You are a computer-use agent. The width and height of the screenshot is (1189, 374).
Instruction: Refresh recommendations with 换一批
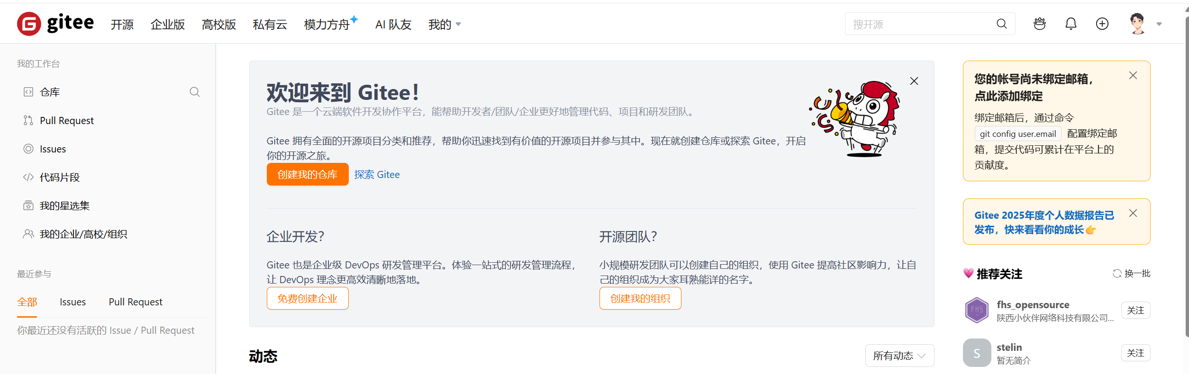(x=1132, y=273)
